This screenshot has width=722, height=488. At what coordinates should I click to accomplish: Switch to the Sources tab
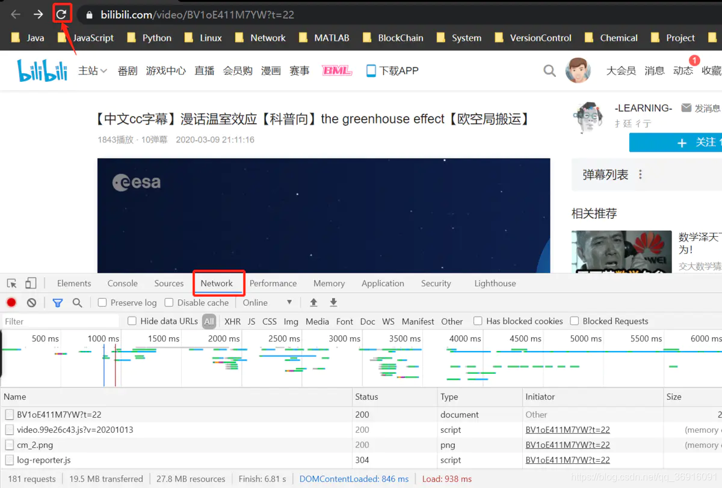coord(169,284)
